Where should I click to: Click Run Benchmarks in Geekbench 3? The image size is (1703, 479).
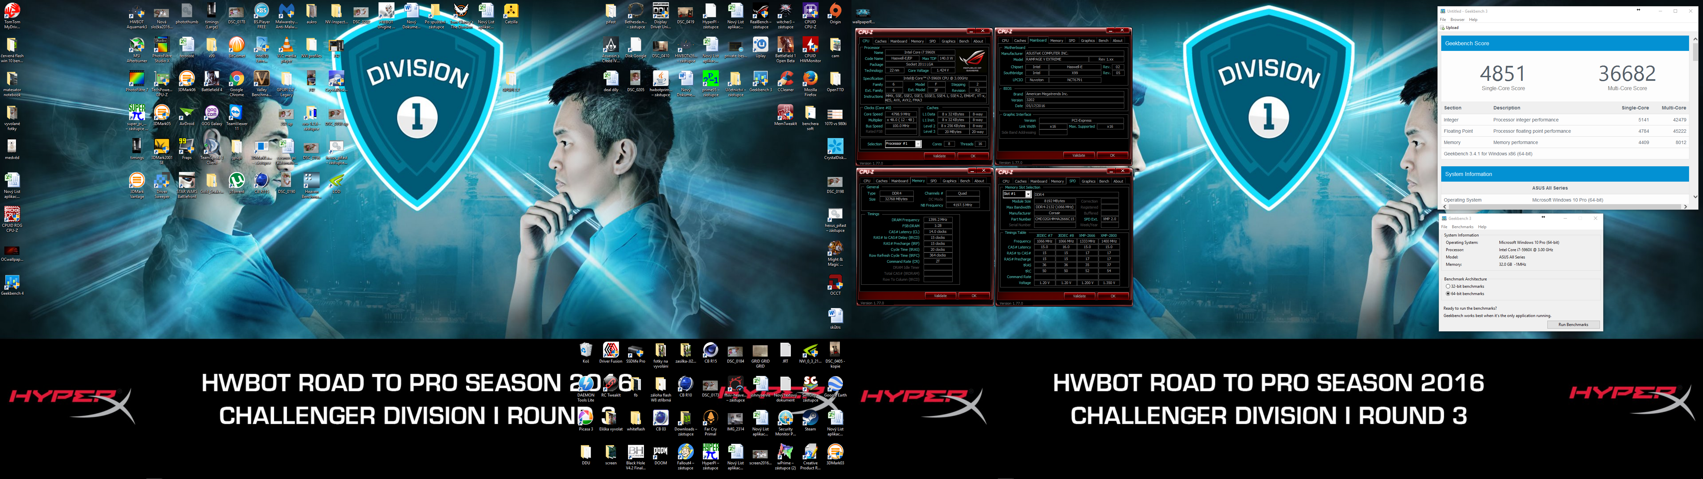(x=1573, y=325)
